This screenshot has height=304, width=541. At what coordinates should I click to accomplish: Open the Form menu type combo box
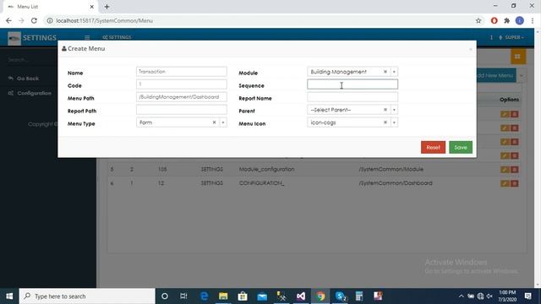pyautogui.click(x=182, y=122)
